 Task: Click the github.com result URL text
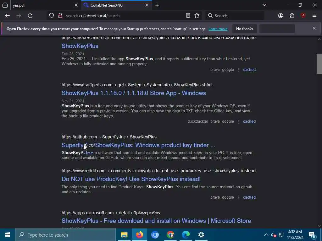[x=109, y=137]
